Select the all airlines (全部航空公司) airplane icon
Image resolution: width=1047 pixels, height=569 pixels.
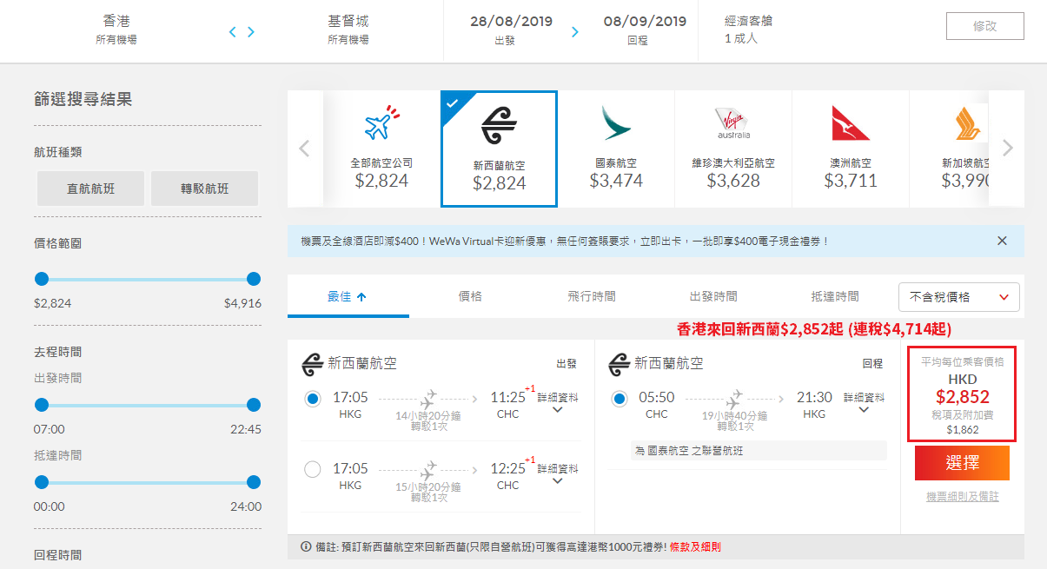pyautogui.click(x=381, y=123)
